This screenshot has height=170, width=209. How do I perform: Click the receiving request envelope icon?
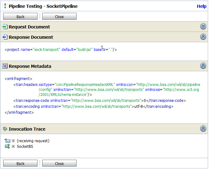(7, 141)
